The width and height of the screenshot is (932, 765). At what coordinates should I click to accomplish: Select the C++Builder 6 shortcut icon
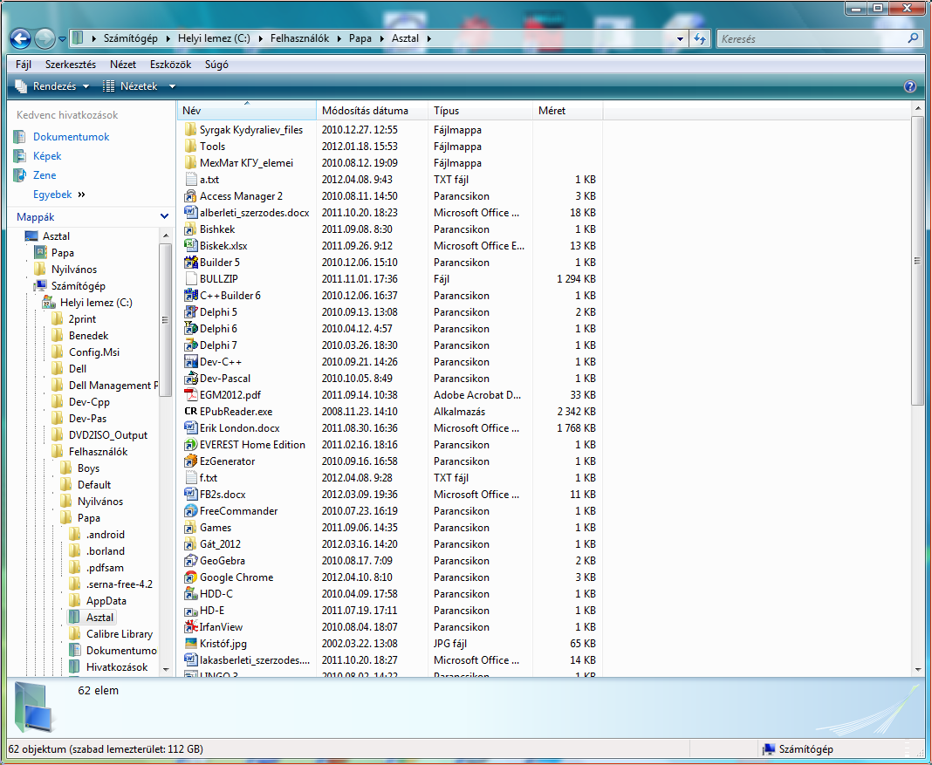coord(190,296)
